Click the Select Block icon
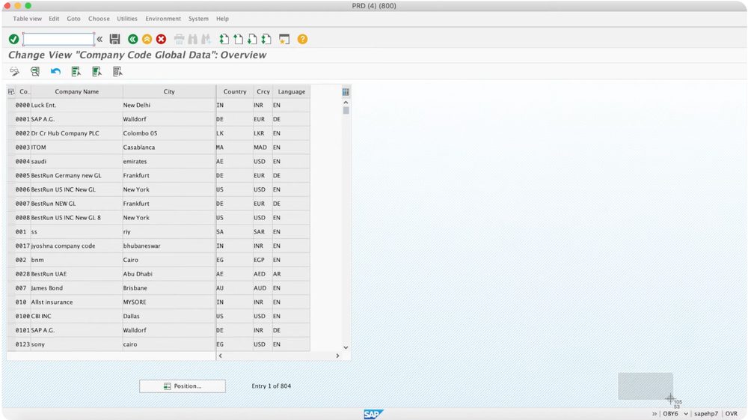Image resolution: width=748 pixels, height=420 pixels. pos(96,72)
